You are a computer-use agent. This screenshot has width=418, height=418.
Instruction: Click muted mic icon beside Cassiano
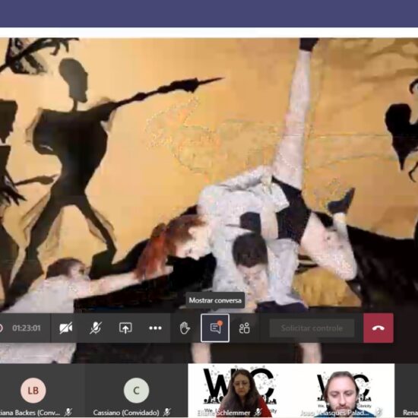coord(167,413)
